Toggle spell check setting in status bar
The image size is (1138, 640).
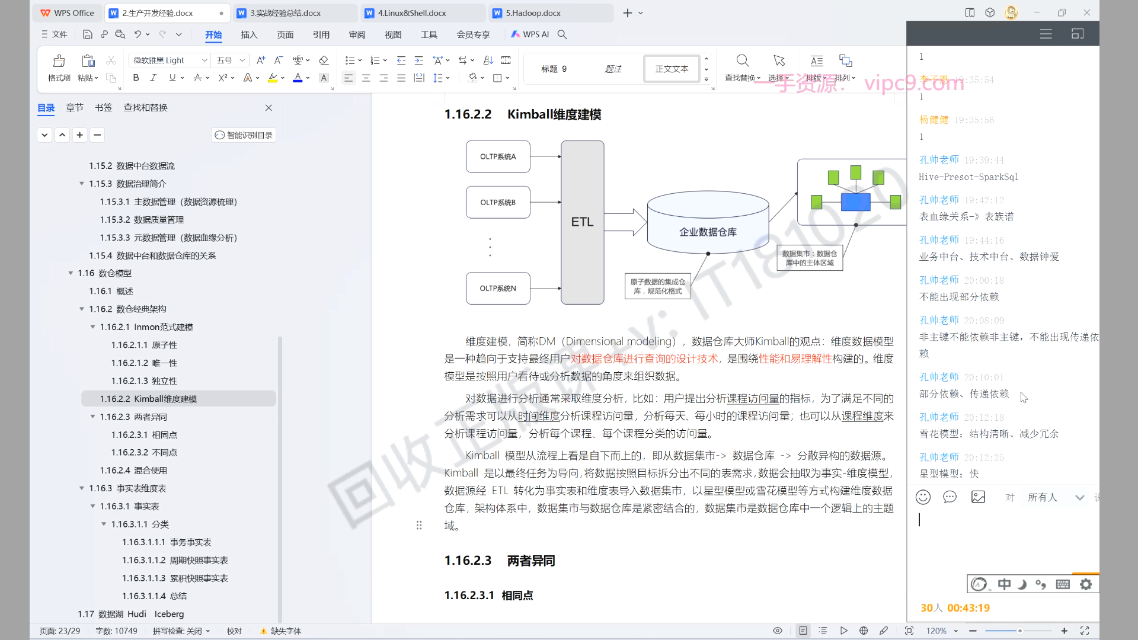point(181,631)
